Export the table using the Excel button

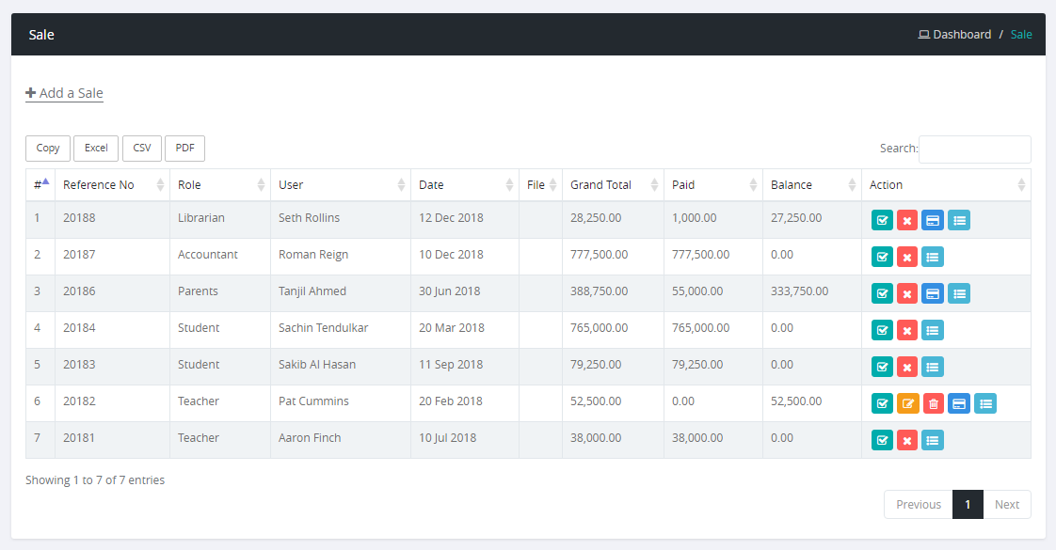96,149
